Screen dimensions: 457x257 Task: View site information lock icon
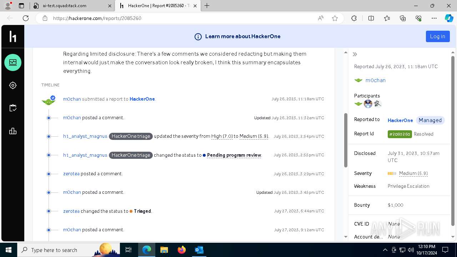point(45,18)
